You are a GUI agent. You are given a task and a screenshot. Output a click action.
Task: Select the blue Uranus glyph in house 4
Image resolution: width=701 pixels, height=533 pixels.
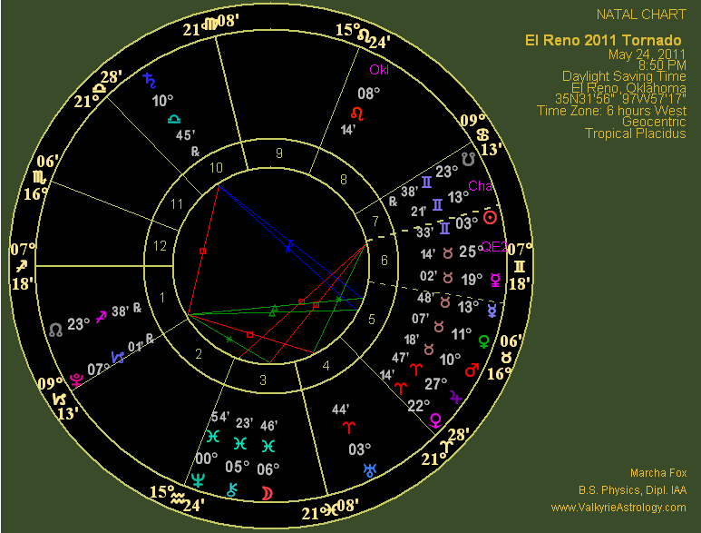click(370, 469)
